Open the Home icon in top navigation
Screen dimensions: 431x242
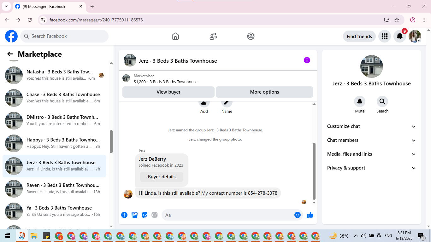pos(175,36)
